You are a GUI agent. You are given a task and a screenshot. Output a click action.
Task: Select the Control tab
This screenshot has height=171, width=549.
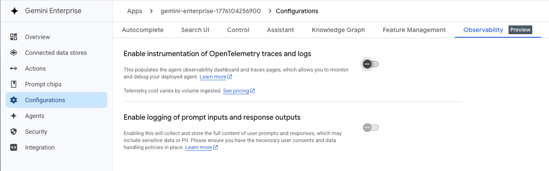238,30
